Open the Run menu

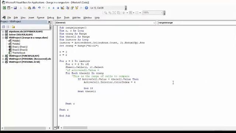coord(59,18)
